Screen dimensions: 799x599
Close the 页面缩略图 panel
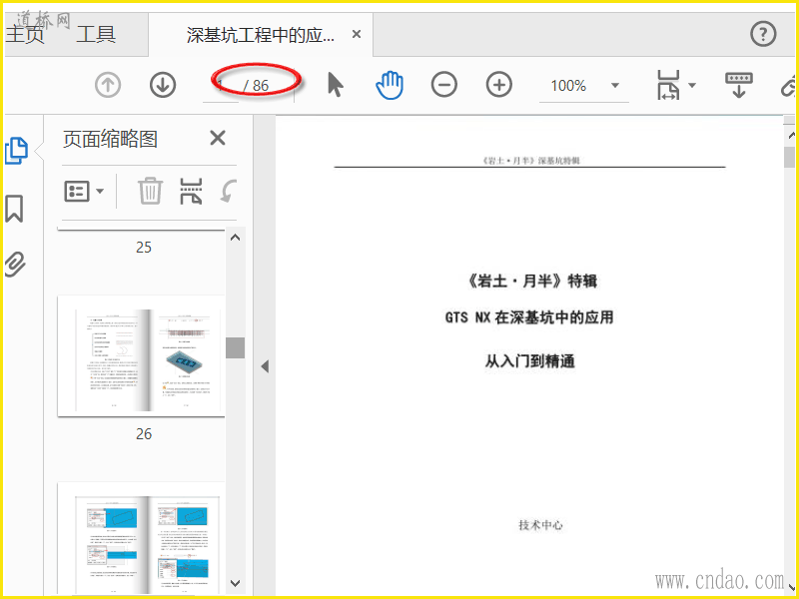pyautogui.click(x=218, y=138)
